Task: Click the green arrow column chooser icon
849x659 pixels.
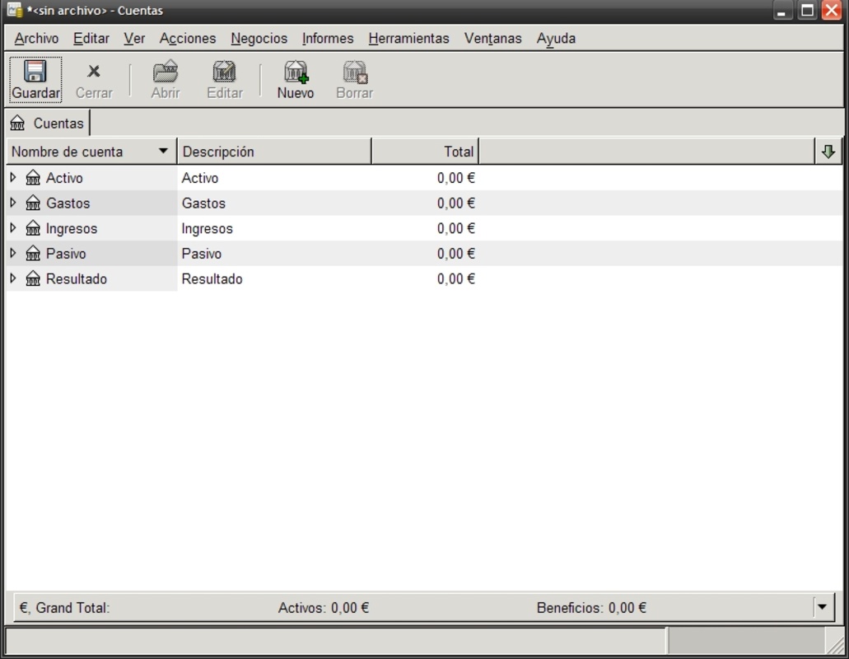Action: (x=828, y=152)
